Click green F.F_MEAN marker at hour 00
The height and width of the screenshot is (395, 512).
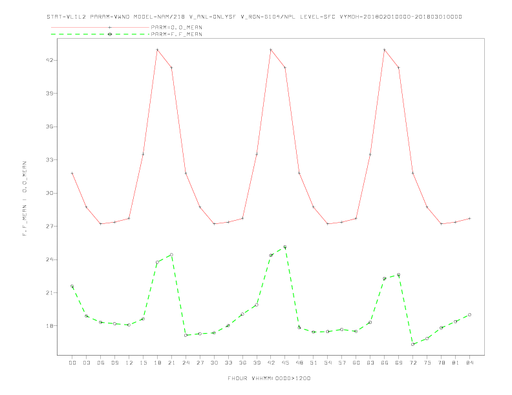(72, 286)
